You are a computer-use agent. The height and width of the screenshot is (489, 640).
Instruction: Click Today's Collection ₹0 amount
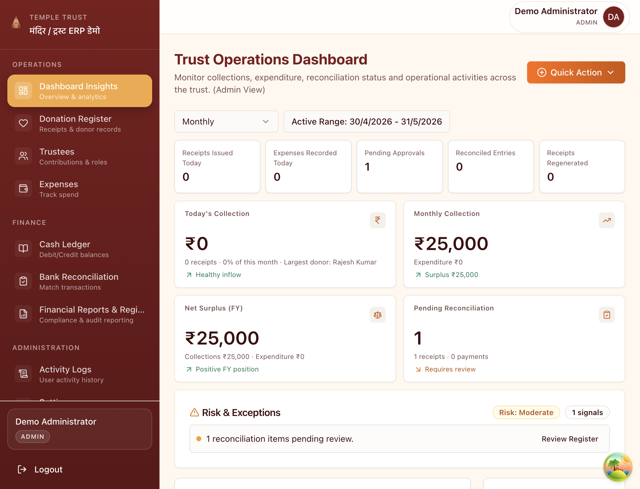[196, 244]
